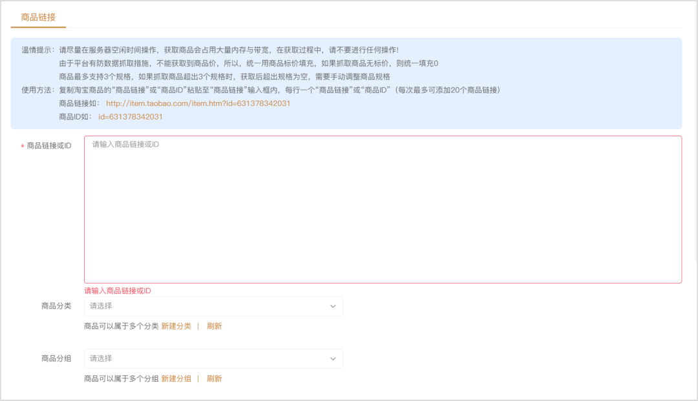Click 刷新 next to 新建分类
This screenshot has width=698, height=401.
(214, 326)
